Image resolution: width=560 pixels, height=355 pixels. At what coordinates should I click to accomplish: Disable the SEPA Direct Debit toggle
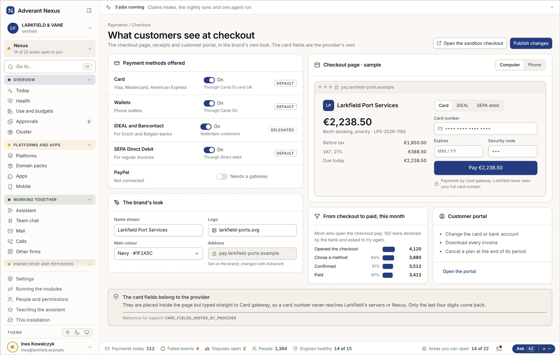(209, 150)
